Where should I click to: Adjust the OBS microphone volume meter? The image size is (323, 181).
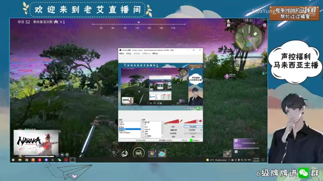(x=172, y=121)
